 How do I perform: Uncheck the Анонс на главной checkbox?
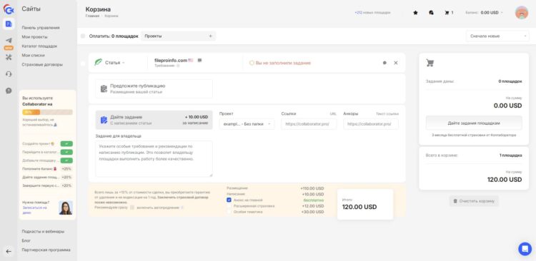[229, 200]
